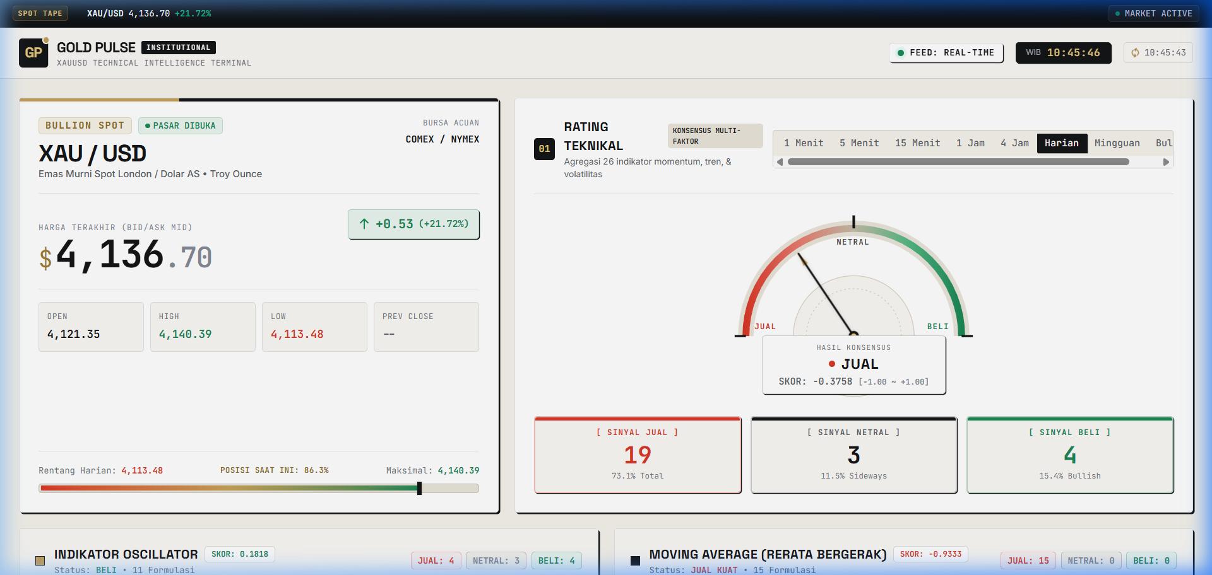Click the SPOT TAPE label

[40, 13]
